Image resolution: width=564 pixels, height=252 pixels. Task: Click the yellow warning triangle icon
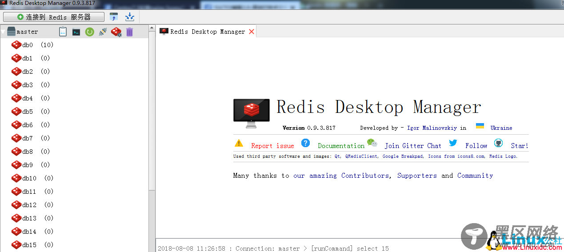click(x=239, y=143)
